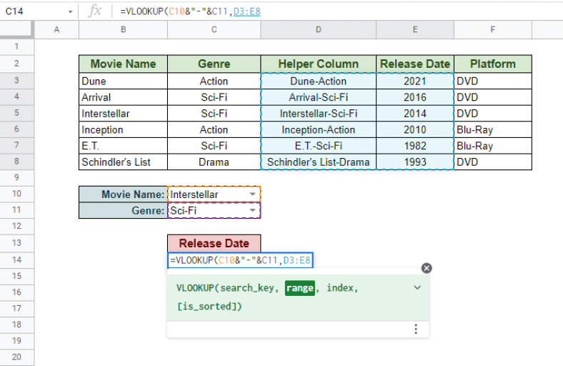Select row 20 header
The width and height of the screenshot is (563, 366).
(16, 357)
